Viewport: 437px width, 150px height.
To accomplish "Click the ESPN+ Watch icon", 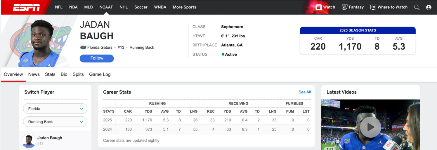I will pos(319,7).
